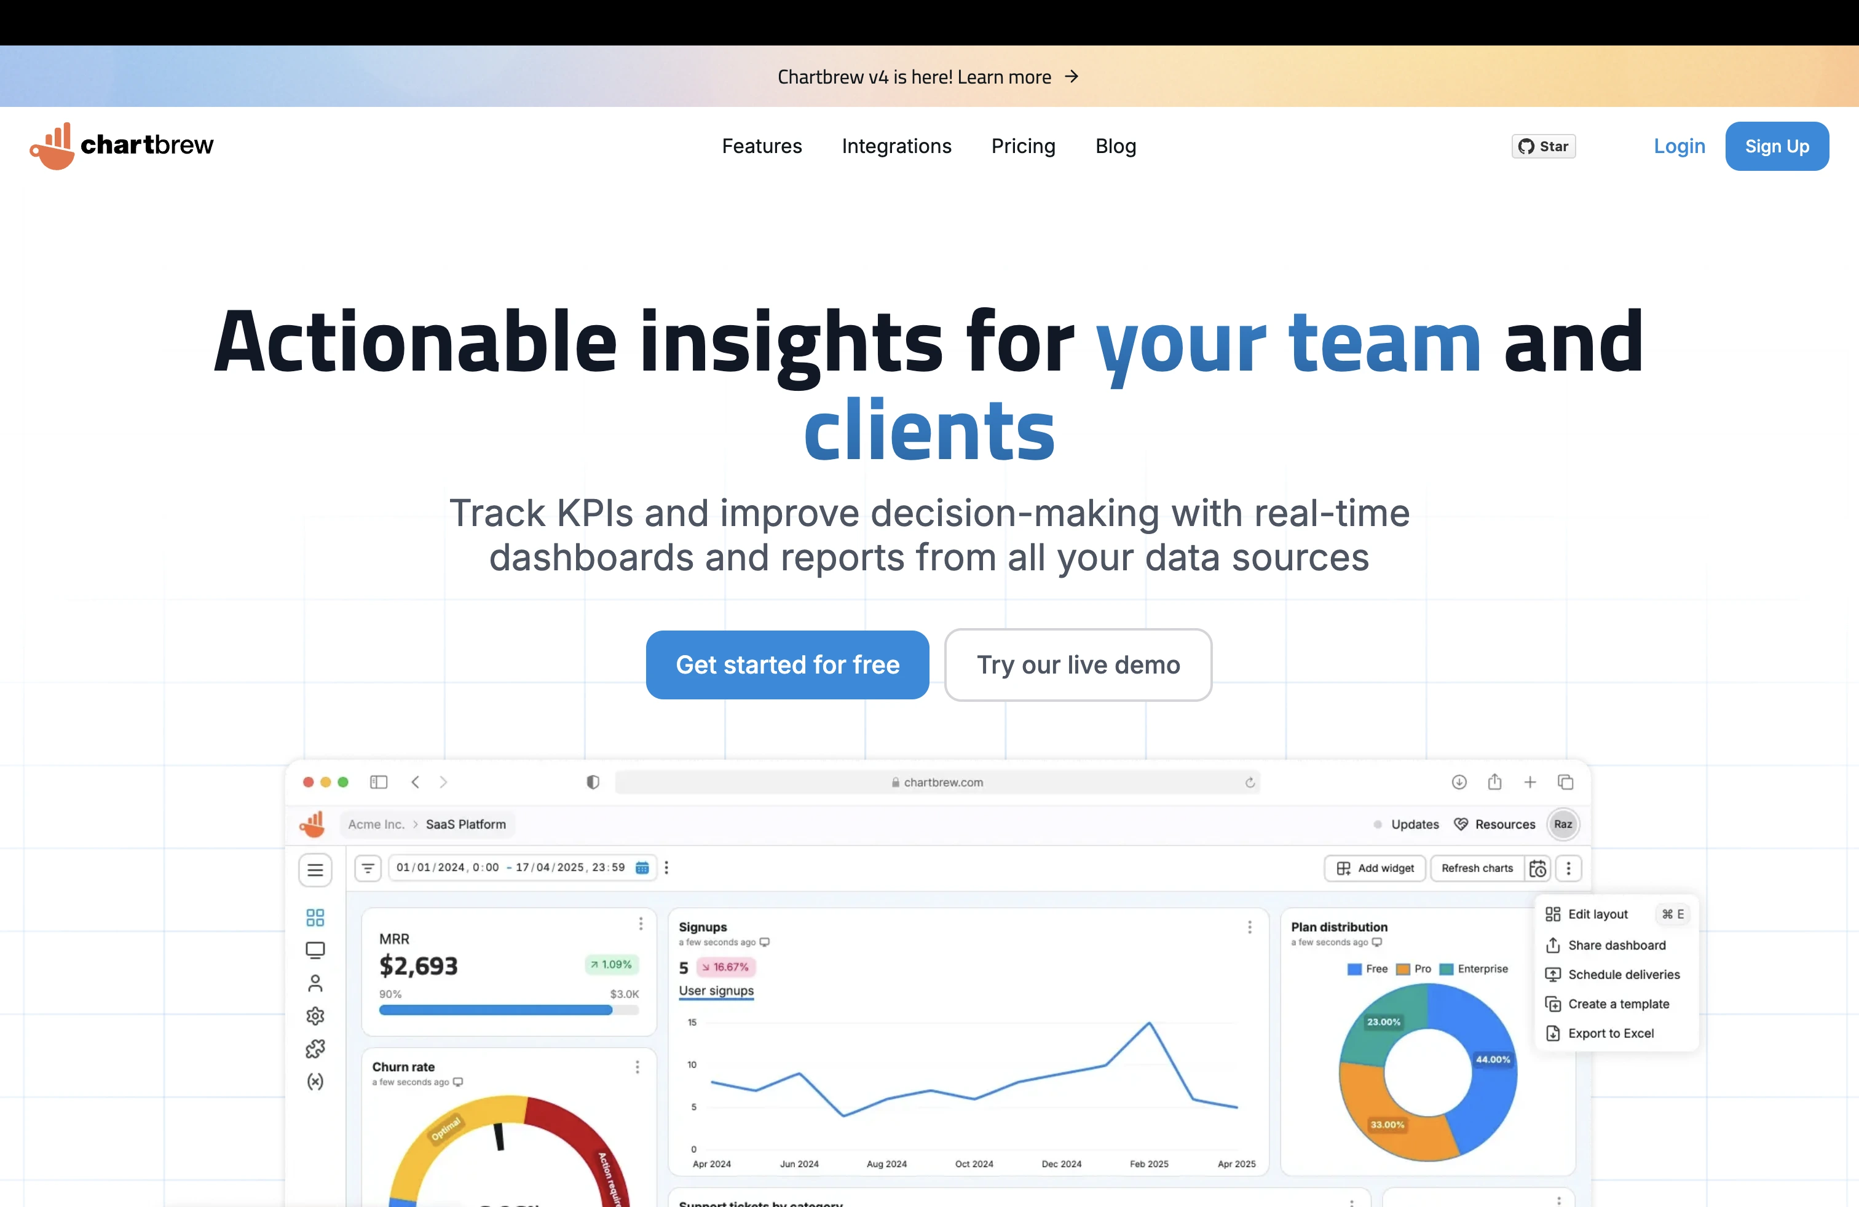1859x1207 pixels.
Task: Click the Chartbrew hand logo in the dashboard
Action: click(312, 824)
